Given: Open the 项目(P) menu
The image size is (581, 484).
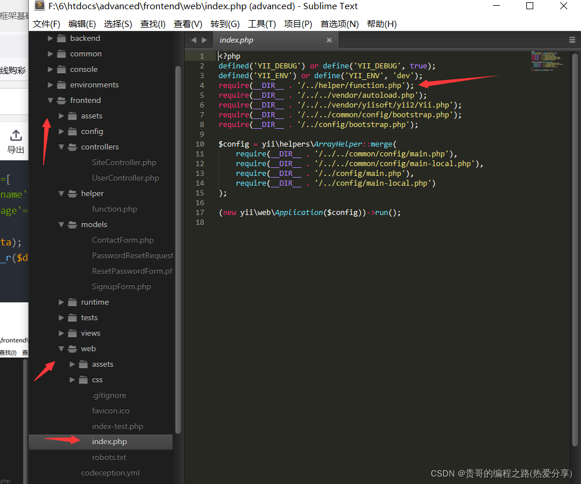Looking at the screenshot, I should click(x=298, y=24).
